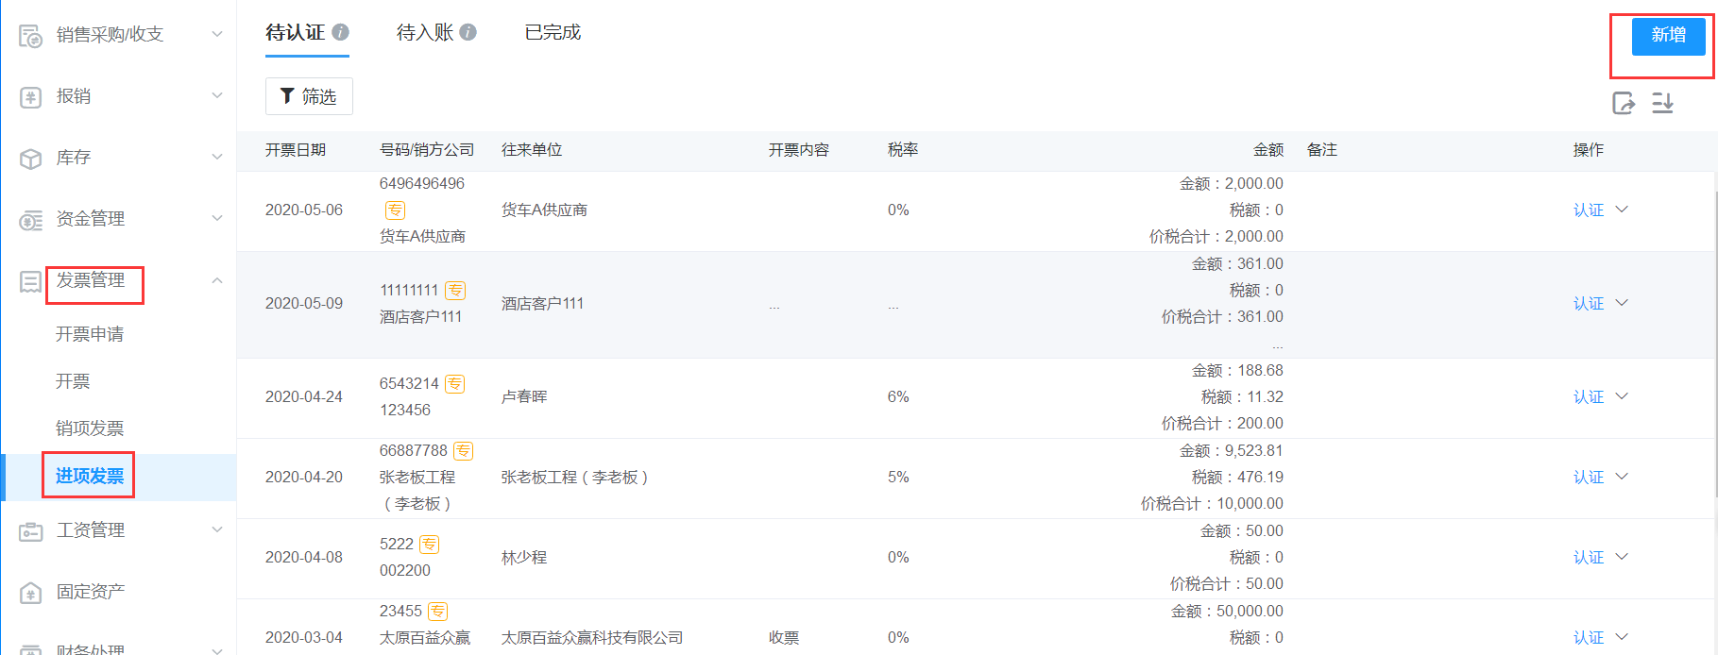This screenshot has height=655, width=1718.
Task: Expand the 库存 menu chevron
Action: [x=217, y=158]
